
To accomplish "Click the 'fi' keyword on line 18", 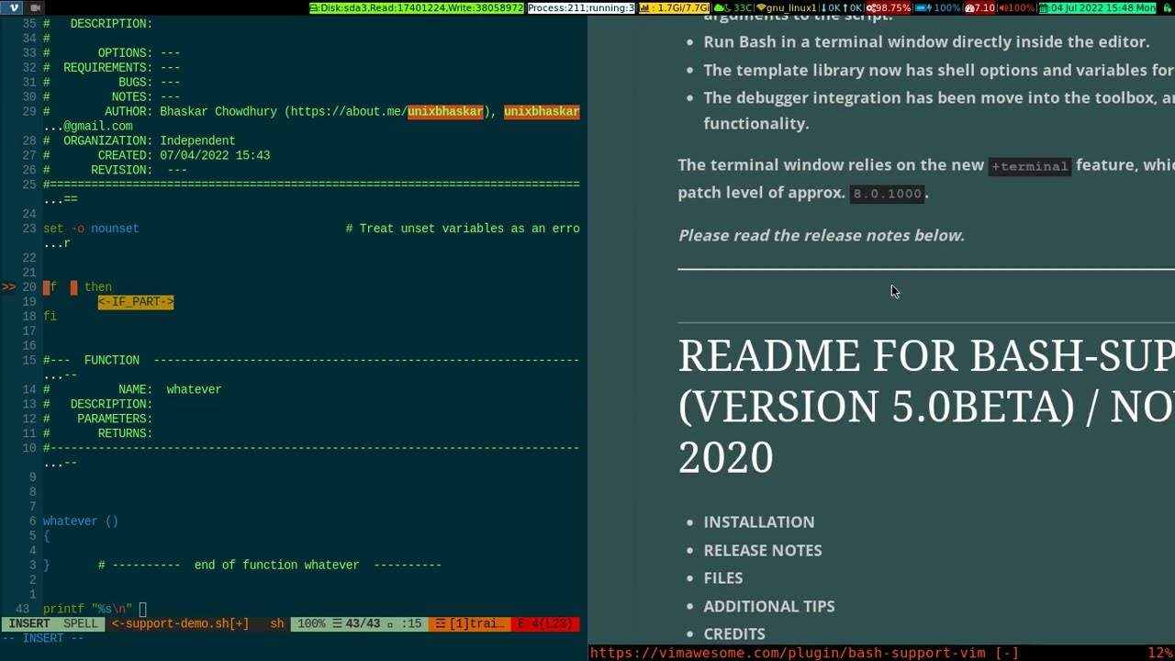I will point(50,316).
